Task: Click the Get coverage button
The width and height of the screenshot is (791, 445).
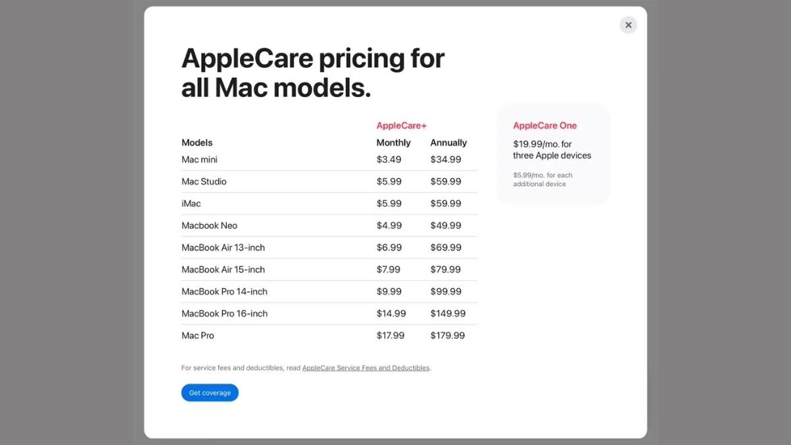Action: [210, 392]
